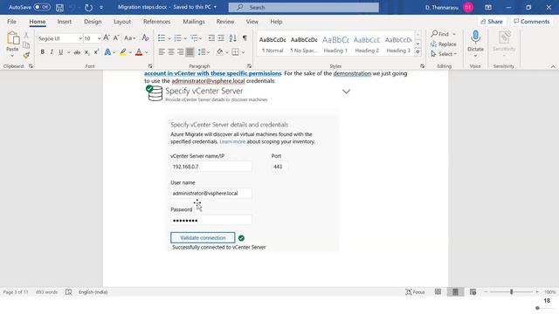Toggle Strikethrough formatting

(77, 52)
